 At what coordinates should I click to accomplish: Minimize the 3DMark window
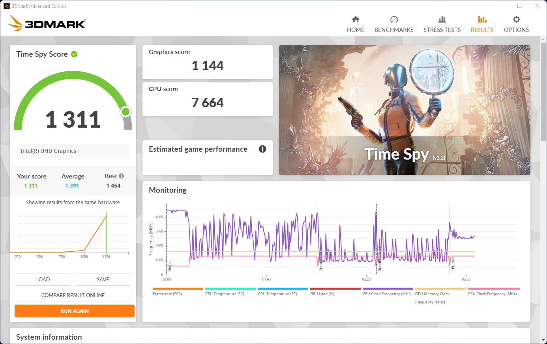502,6
